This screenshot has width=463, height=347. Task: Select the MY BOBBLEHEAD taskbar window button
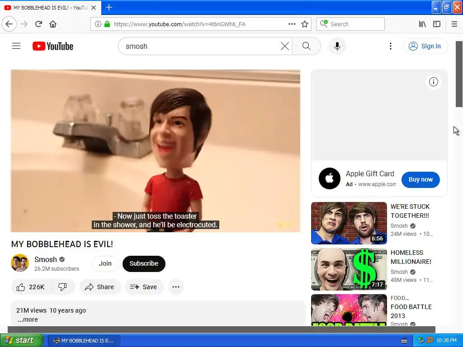pos(84,341)
